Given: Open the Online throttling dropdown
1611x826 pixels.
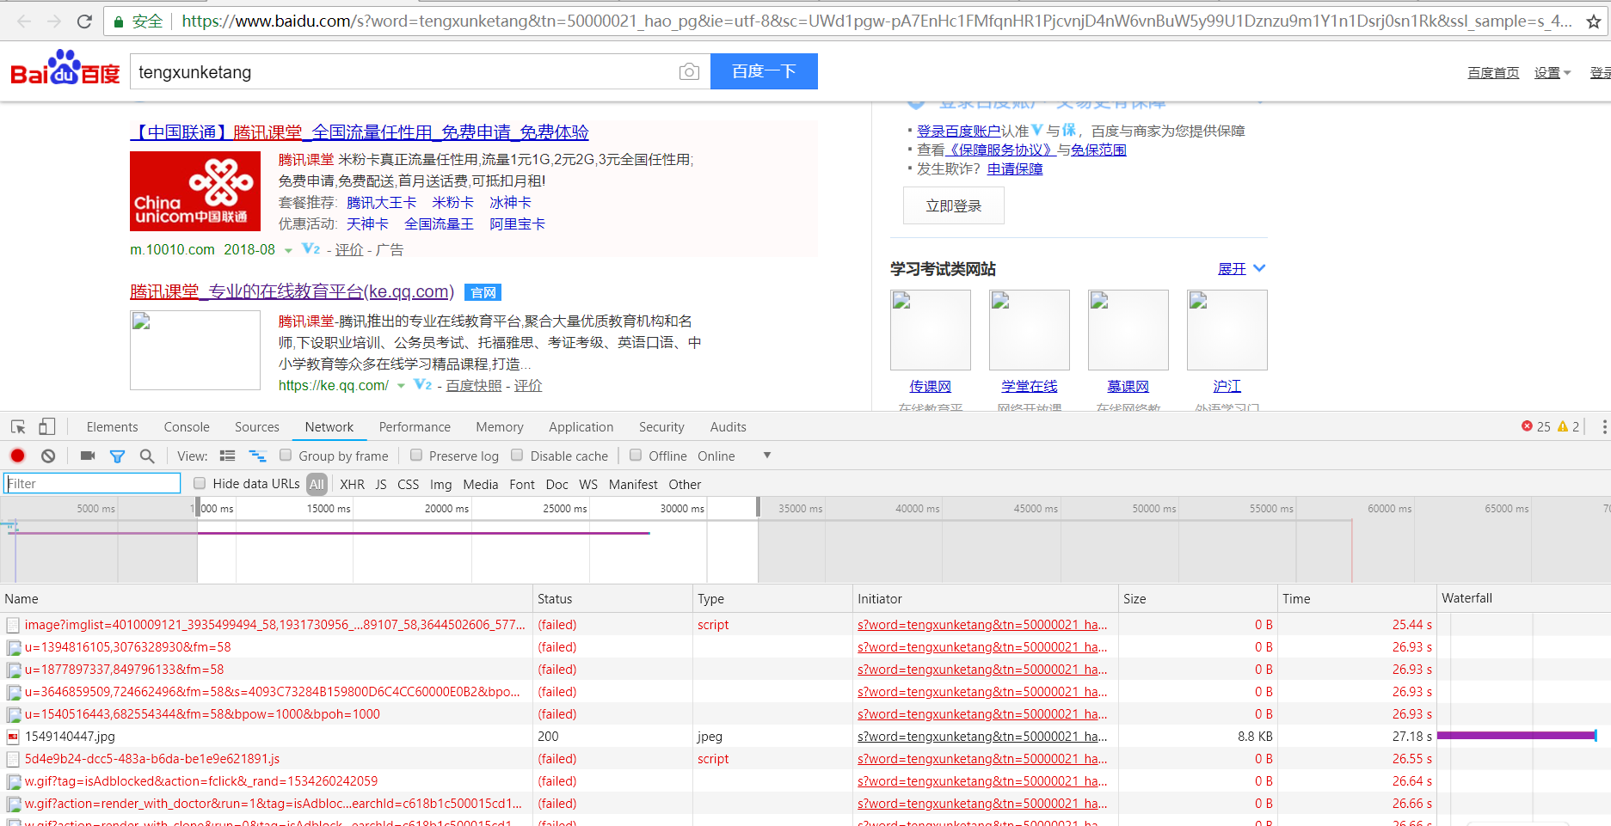Looking at the screenshot, I should point(733,456).
